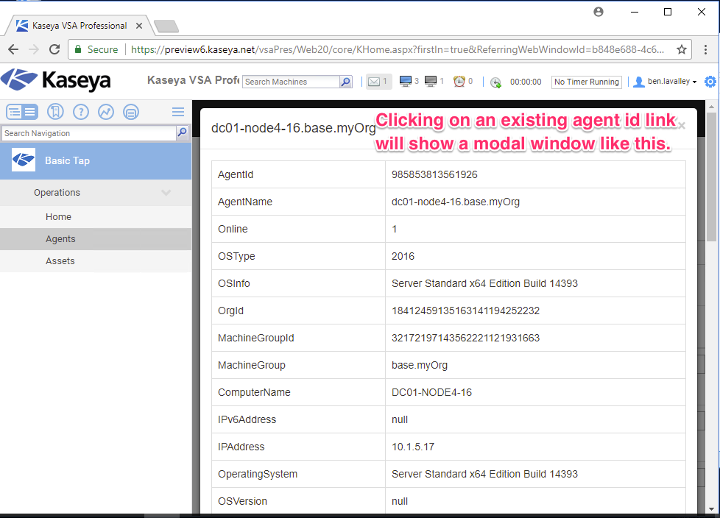The image size is (720, 518).
Task: Open the mail messages icon
Action: point(374,82)
